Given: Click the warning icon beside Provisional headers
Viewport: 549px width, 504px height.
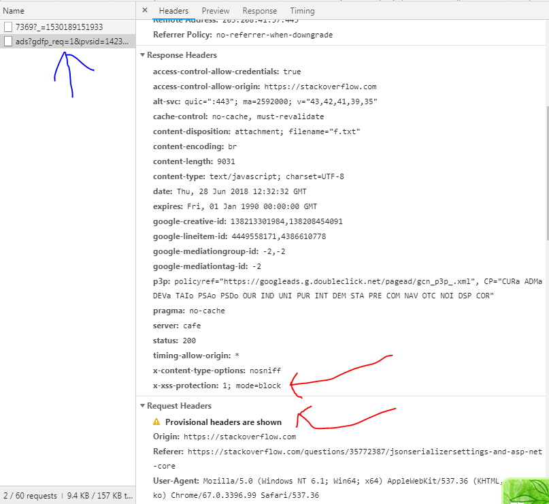Looking at the screenshot, I should [156, 422].
